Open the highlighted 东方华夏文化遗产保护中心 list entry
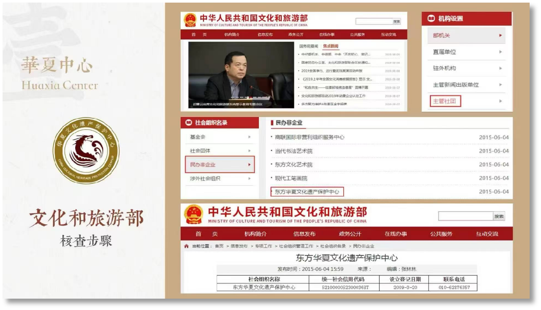541x310 pixels. pyautogui.click(x=307, y=192)
